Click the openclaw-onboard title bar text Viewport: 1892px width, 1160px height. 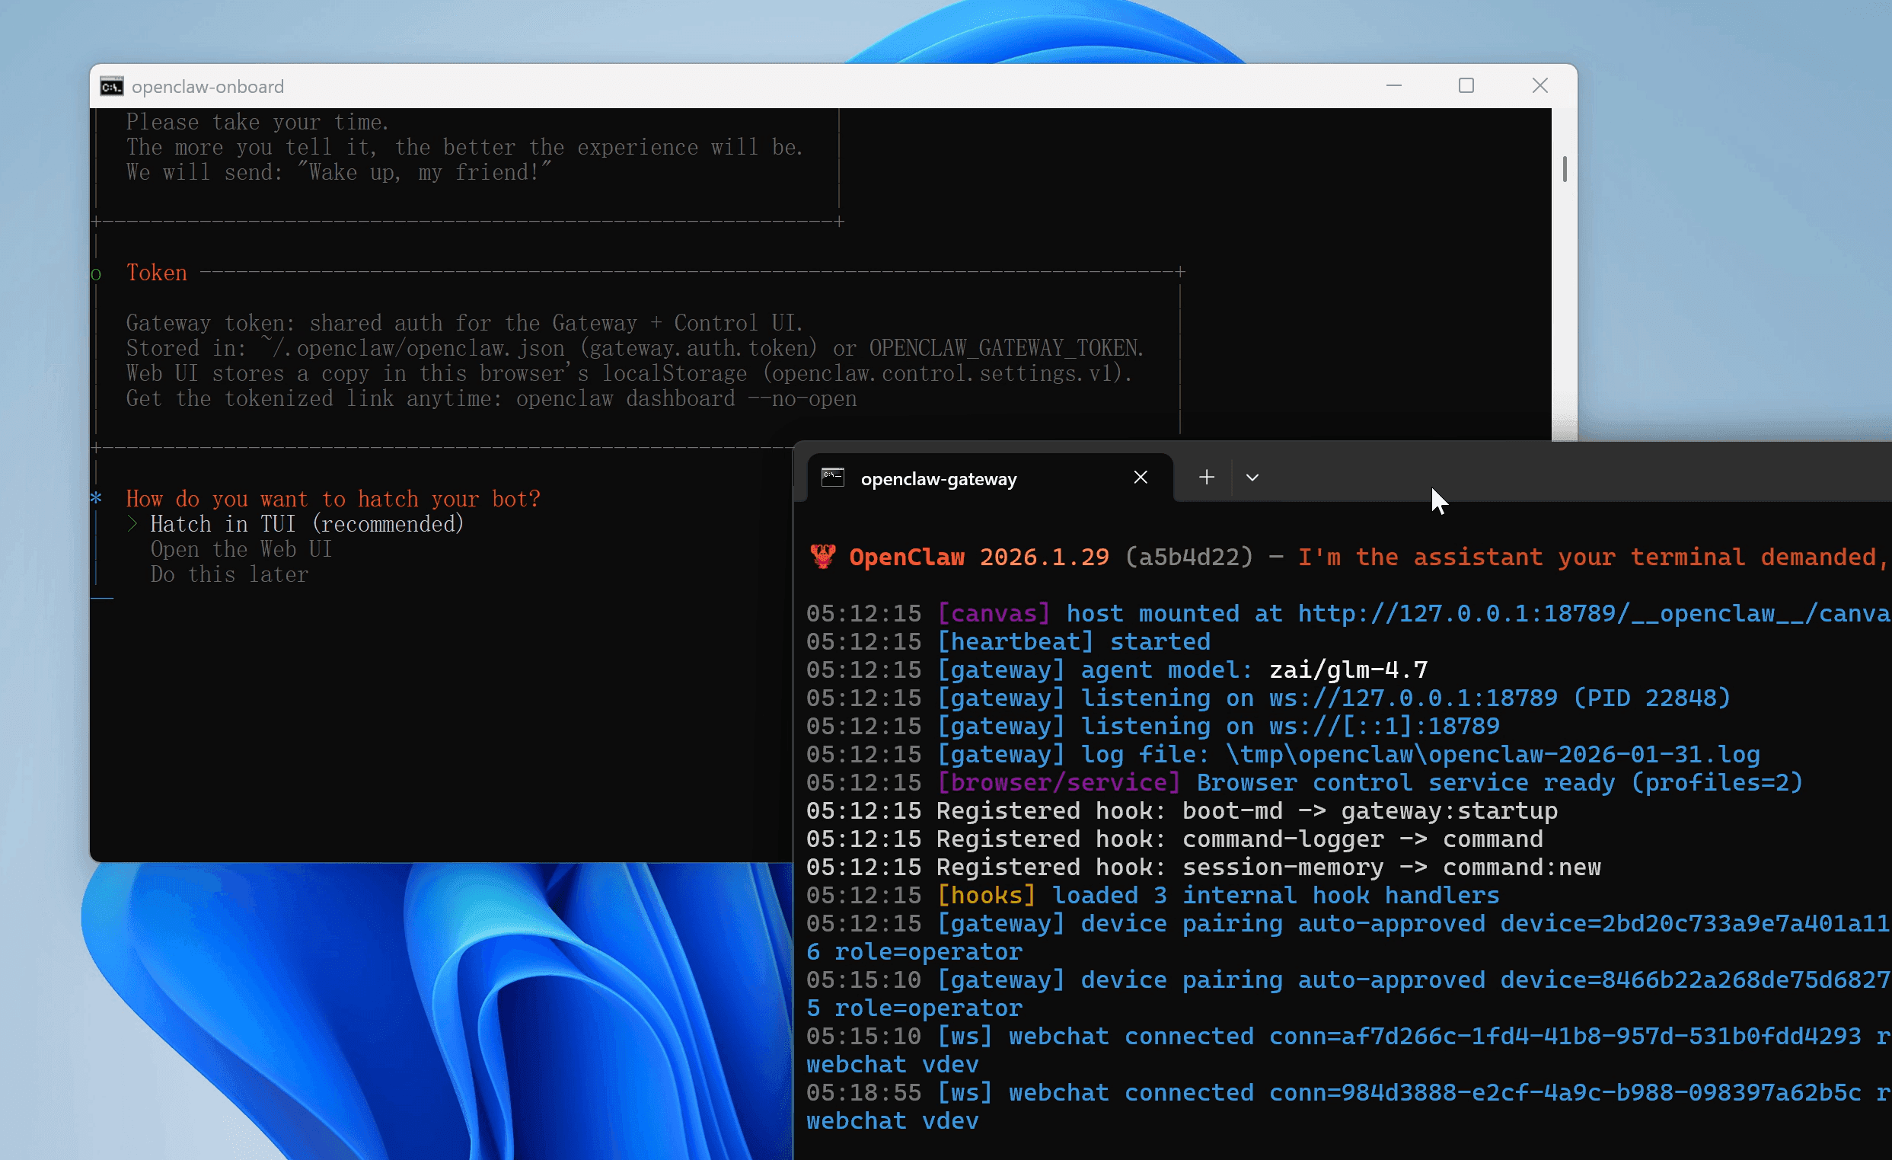207,87
